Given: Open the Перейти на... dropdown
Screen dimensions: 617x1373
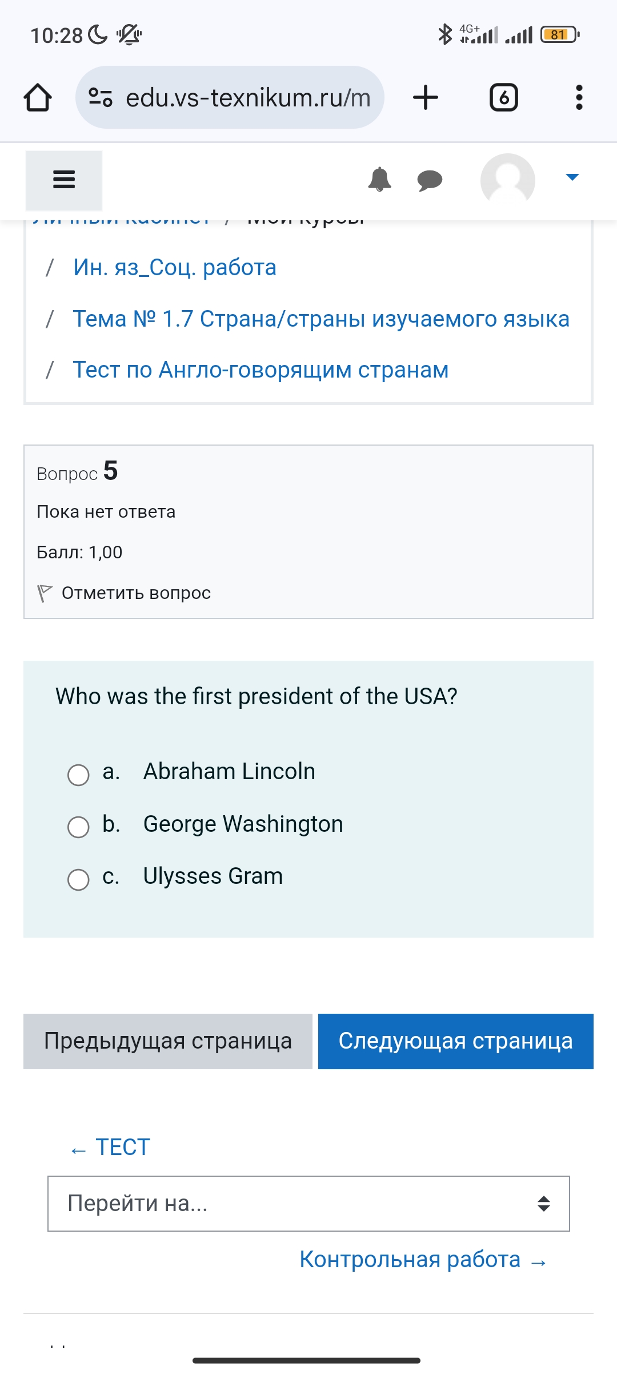Looking at the screenshot, I should (x=308, y=1204).
